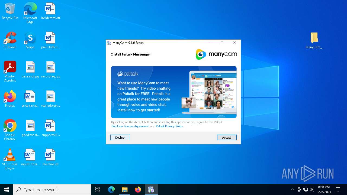Select the Microsoft Edge desktop shortcut
Viewport: 347px width, 195px height.
[30, 13]
